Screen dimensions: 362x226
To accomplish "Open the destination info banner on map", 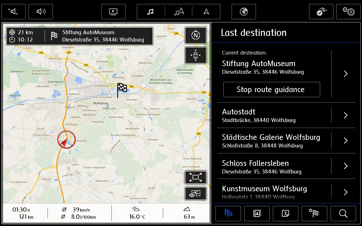I will tap(79, 36).
